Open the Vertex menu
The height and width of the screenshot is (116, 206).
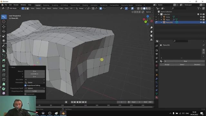(x=55, y=8)
